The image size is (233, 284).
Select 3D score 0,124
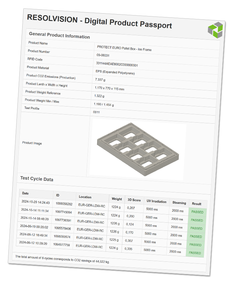pyautogui.click(x=130, y=224)
